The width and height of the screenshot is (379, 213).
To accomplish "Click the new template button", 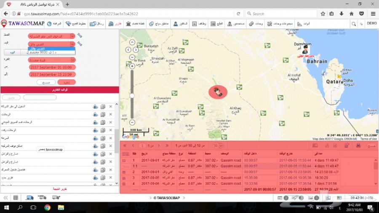I will coord(11,97).
